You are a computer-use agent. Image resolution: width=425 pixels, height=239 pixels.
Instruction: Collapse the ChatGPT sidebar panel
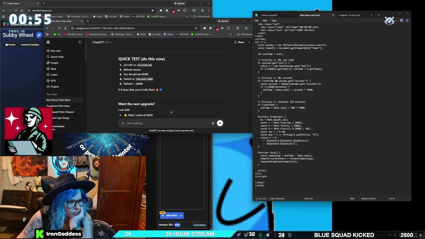(x=80, y=42)
